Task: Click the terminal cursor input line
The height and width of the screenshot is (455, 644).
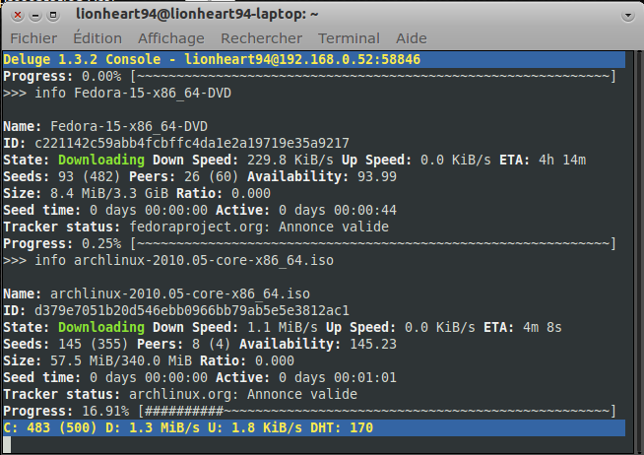Action: click(x=314, y=445)
